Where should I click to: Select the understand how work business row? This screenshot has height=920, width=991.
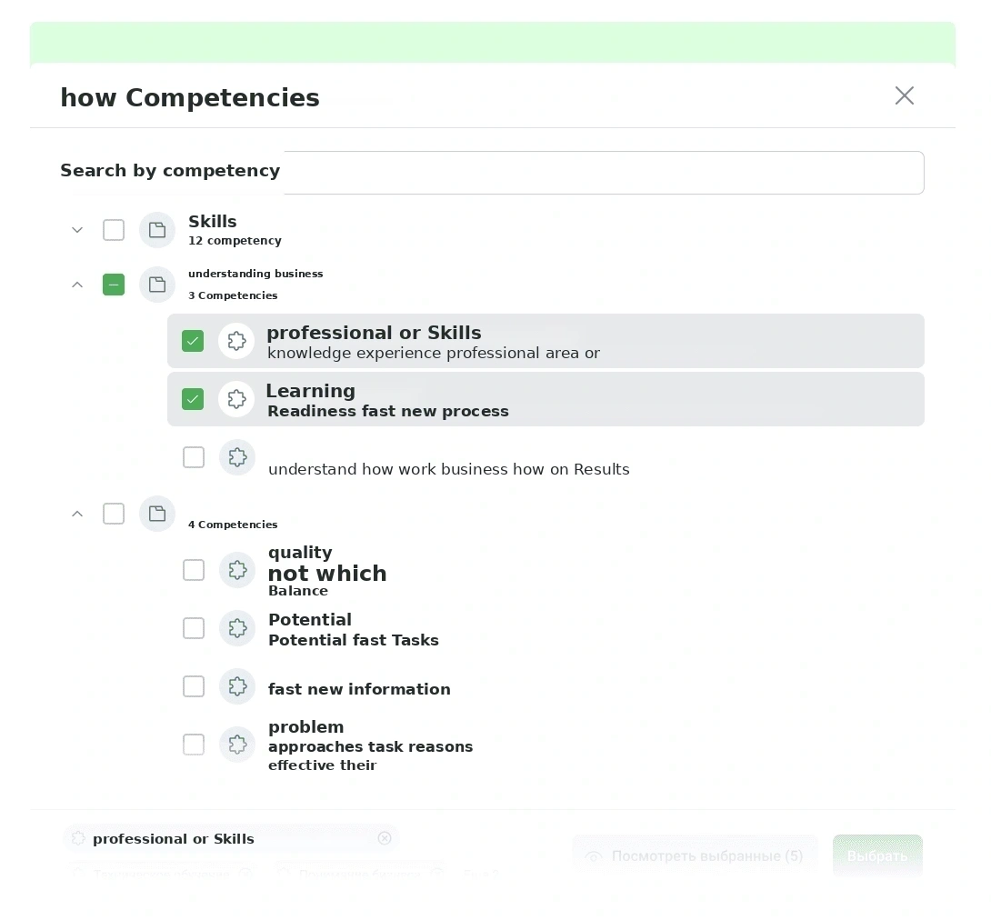coord(546,457)
